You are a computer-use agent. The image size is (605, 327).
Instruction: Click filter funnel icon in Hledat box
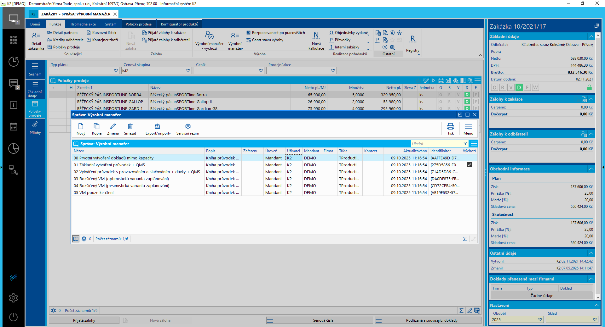pos(465,144)
